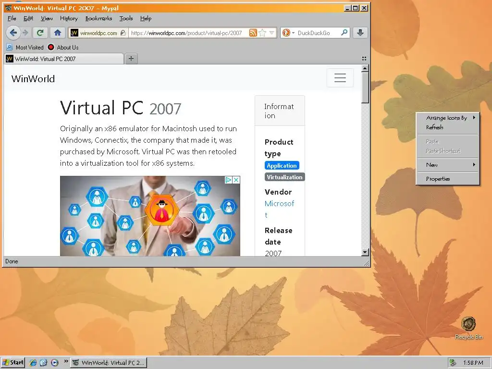
Task: Click the WinWorld taskbar window button
Action: [x=109, y=363]
